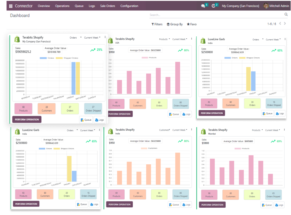Click Shopify logo on the USA card
The width and height of the screenshot is (291, 215).
click(110, 40)
